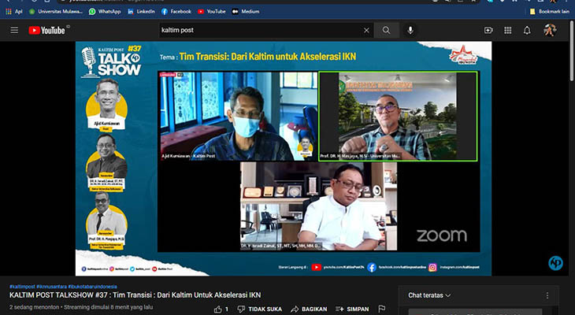Click the video title text
The image size is (575, 315).
[x=135, y=295]
